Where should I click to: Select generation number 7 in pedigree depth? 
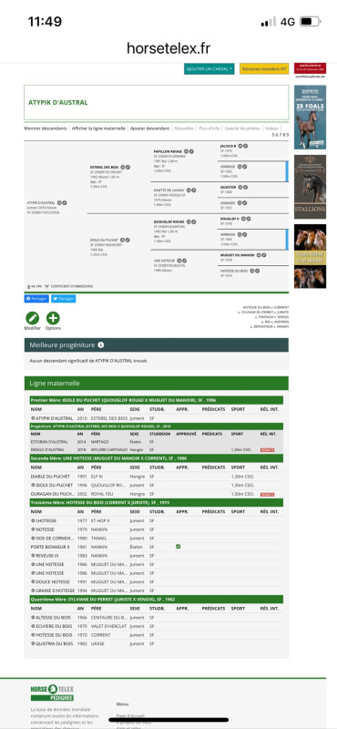point(280,134)
